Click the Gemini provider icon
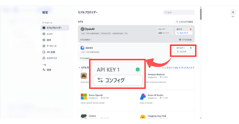The width and height of the screenshot is (239, 124). pyautogui.click(x=83, y=48)
